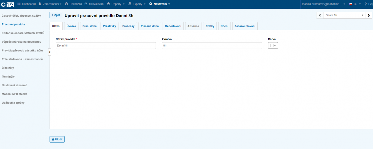The height and width of the screenshot is (149, 373).
Task: Click the iTA logo icon
Action: click(7, 4)
